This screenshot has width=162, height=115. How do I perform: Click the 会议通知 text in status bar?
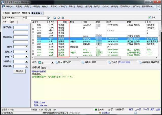[x=106, y=113]
